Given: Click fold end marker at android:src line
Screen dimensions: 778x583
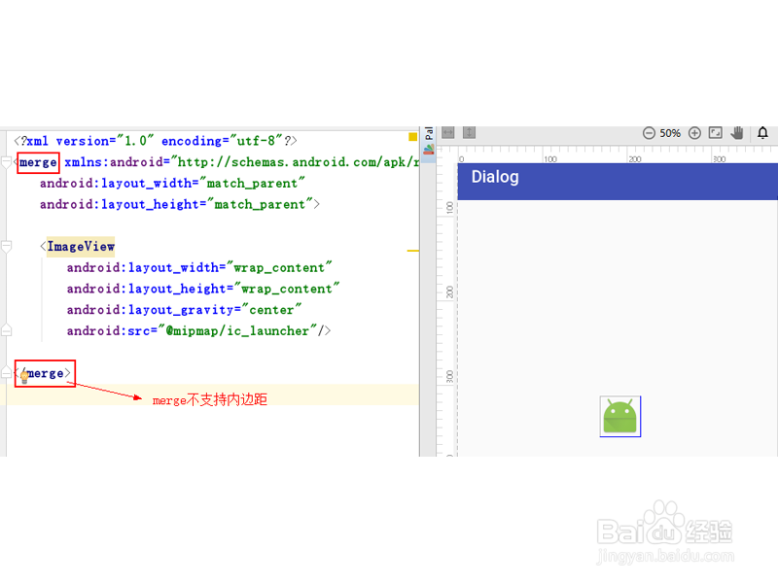Looking at the screenshot, I should tap(6, 330).
